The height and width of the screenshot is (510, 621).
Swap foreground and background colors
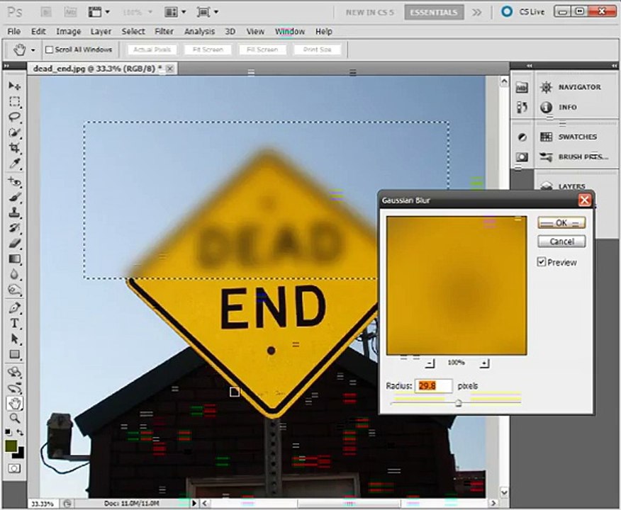[x=20, y=433]
